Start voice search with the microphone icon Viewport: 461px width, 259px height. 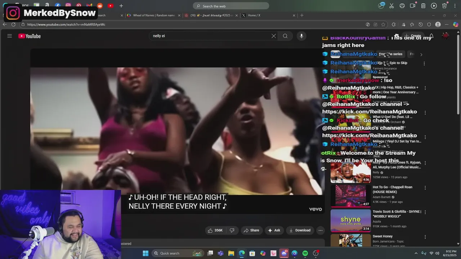click(x=301, y=36)
